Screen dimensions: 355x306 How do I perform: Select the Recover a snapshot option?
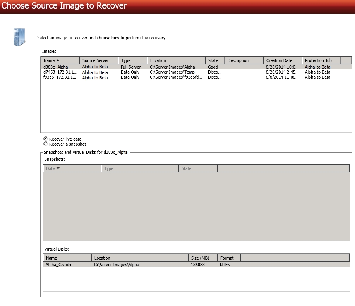click(46, 144)
